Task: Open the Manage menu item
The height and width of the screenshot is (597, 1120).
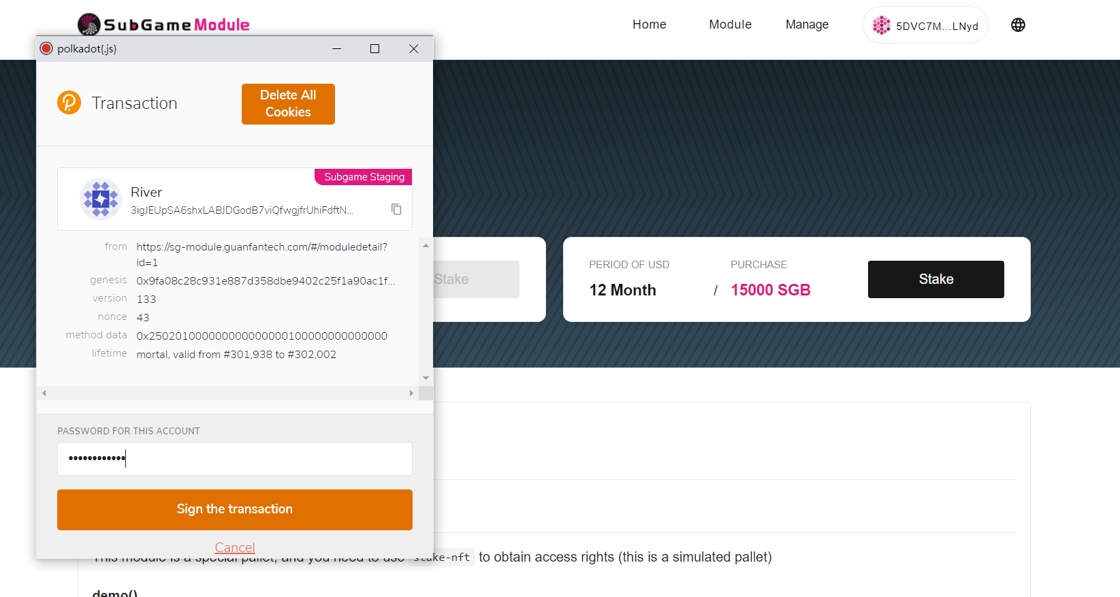Action: point(807,25)
